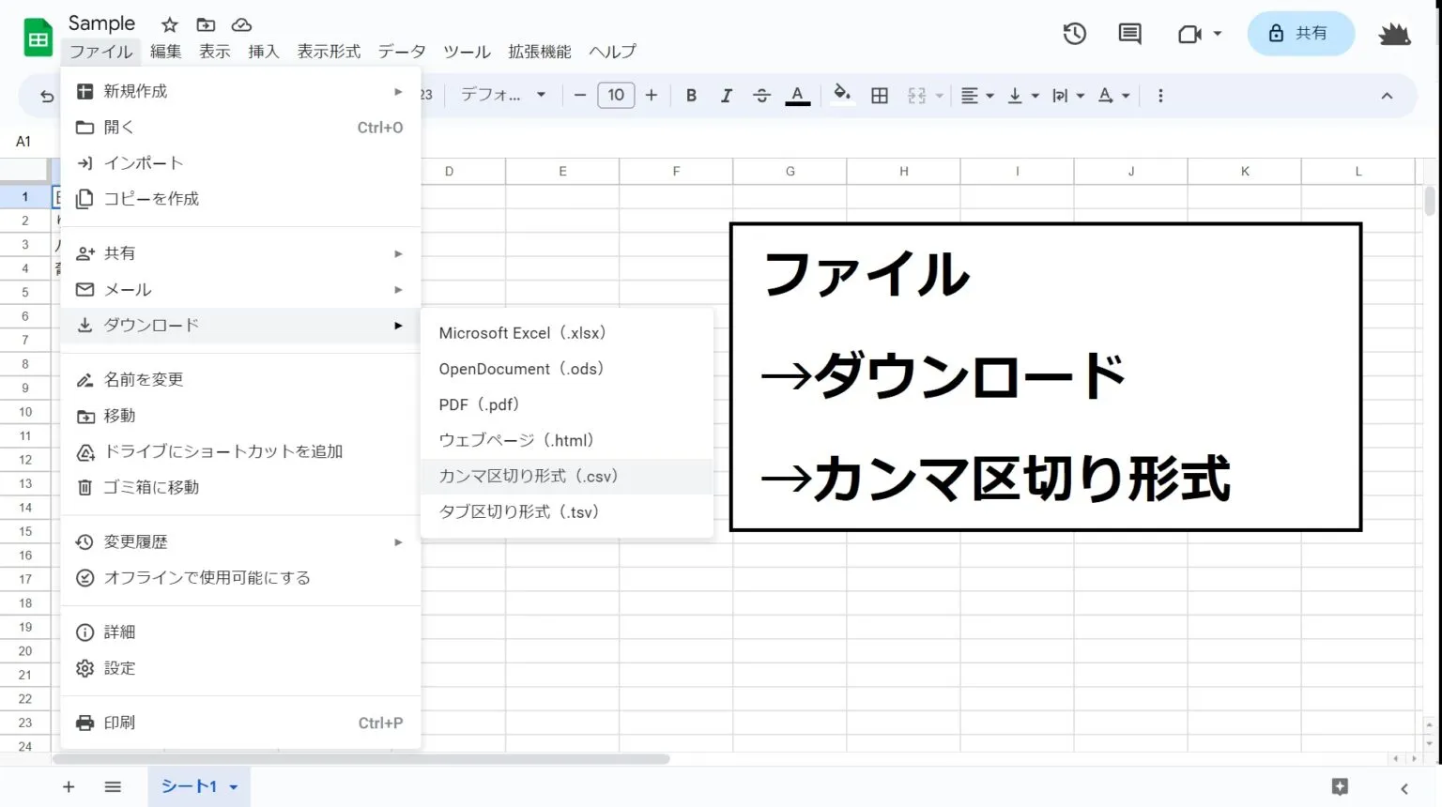Choose 名前を変更 from the file menu
Image resolution: width=1442 pixels, height=807 pixels.
[x=240, y=379]
